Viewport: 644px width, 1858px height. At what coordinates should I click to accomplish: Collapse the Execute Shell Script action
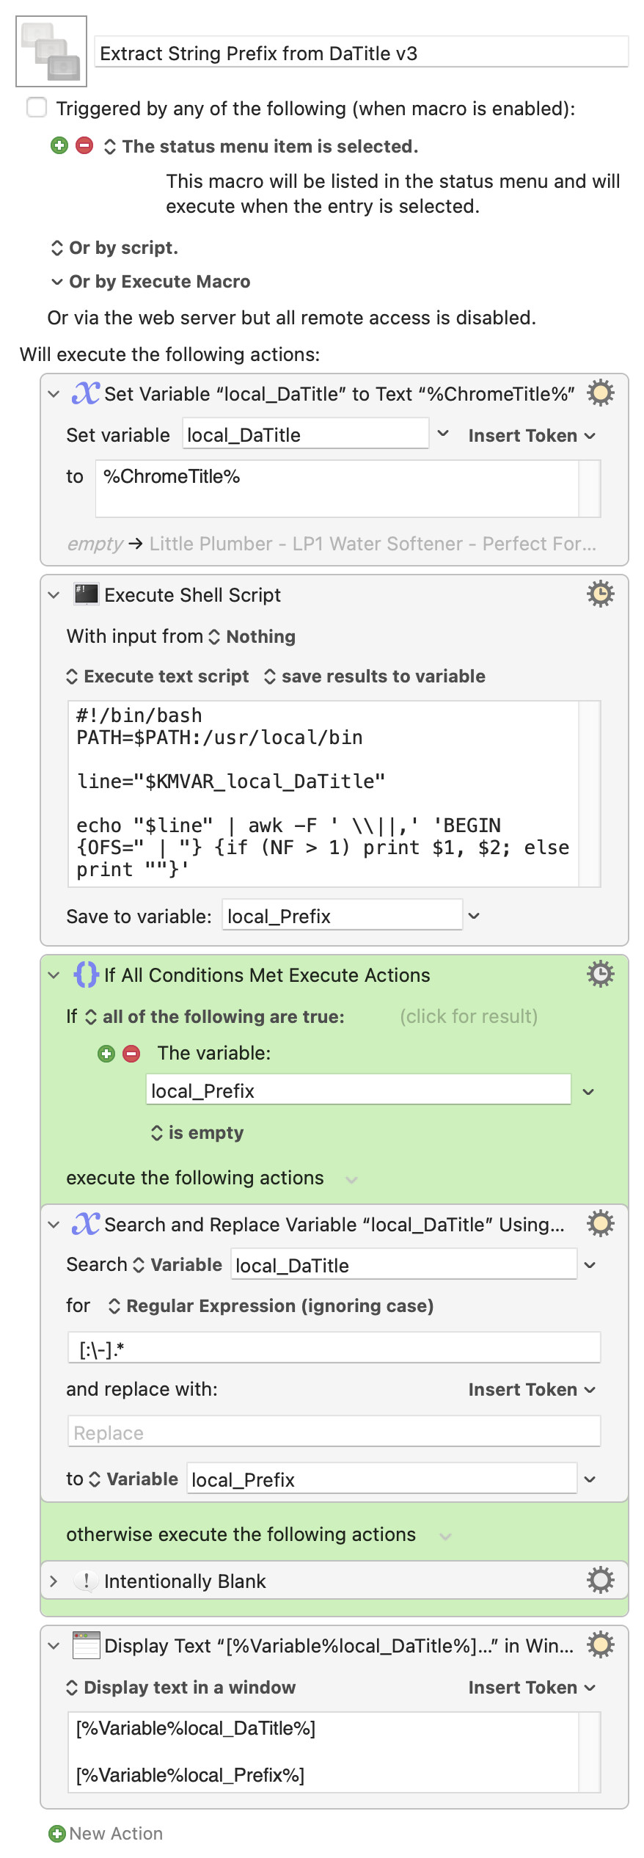[x=54, y=595]
